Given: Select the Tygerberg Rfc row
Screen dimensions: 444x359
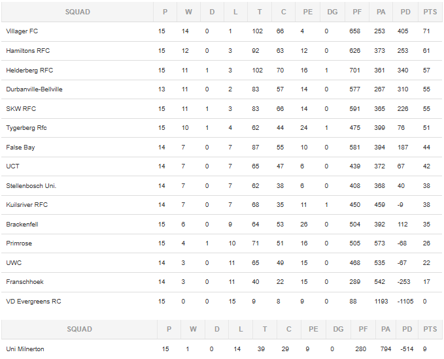Looking at the screenshot, I should click(x=222, y=128).
